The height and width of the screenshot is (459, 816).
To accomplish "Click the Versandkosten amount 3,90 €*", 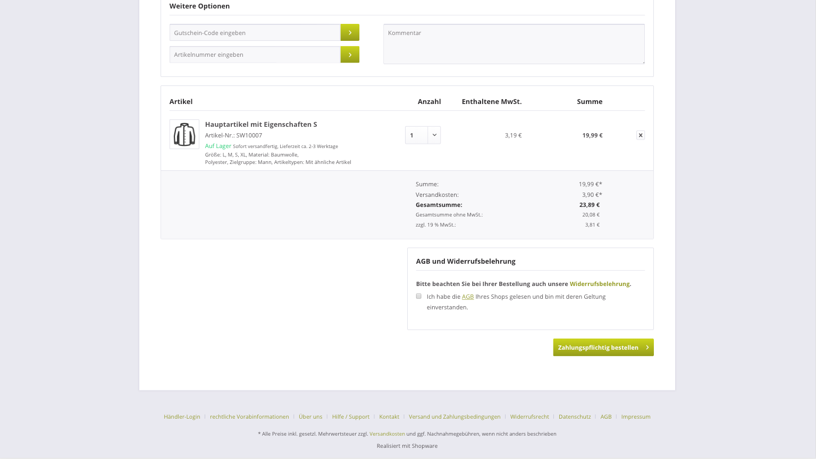I will coord(592,195).
